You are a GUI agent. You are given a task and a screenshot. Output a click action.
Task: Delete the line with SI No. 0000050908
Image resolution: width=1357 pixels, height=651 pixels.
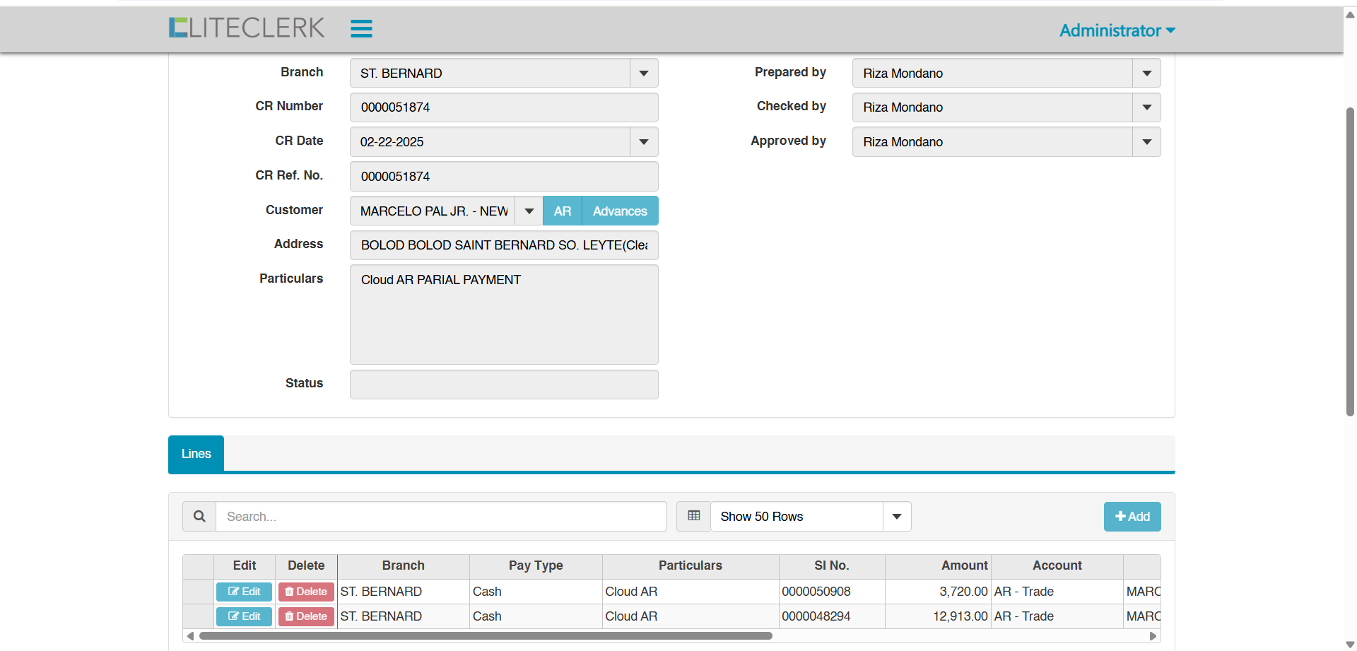(x=306, y=592)
